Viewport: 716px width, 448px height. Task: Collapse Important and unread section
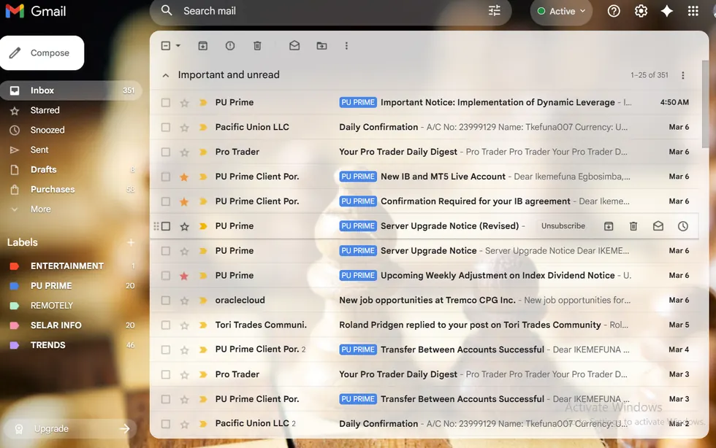166,75
